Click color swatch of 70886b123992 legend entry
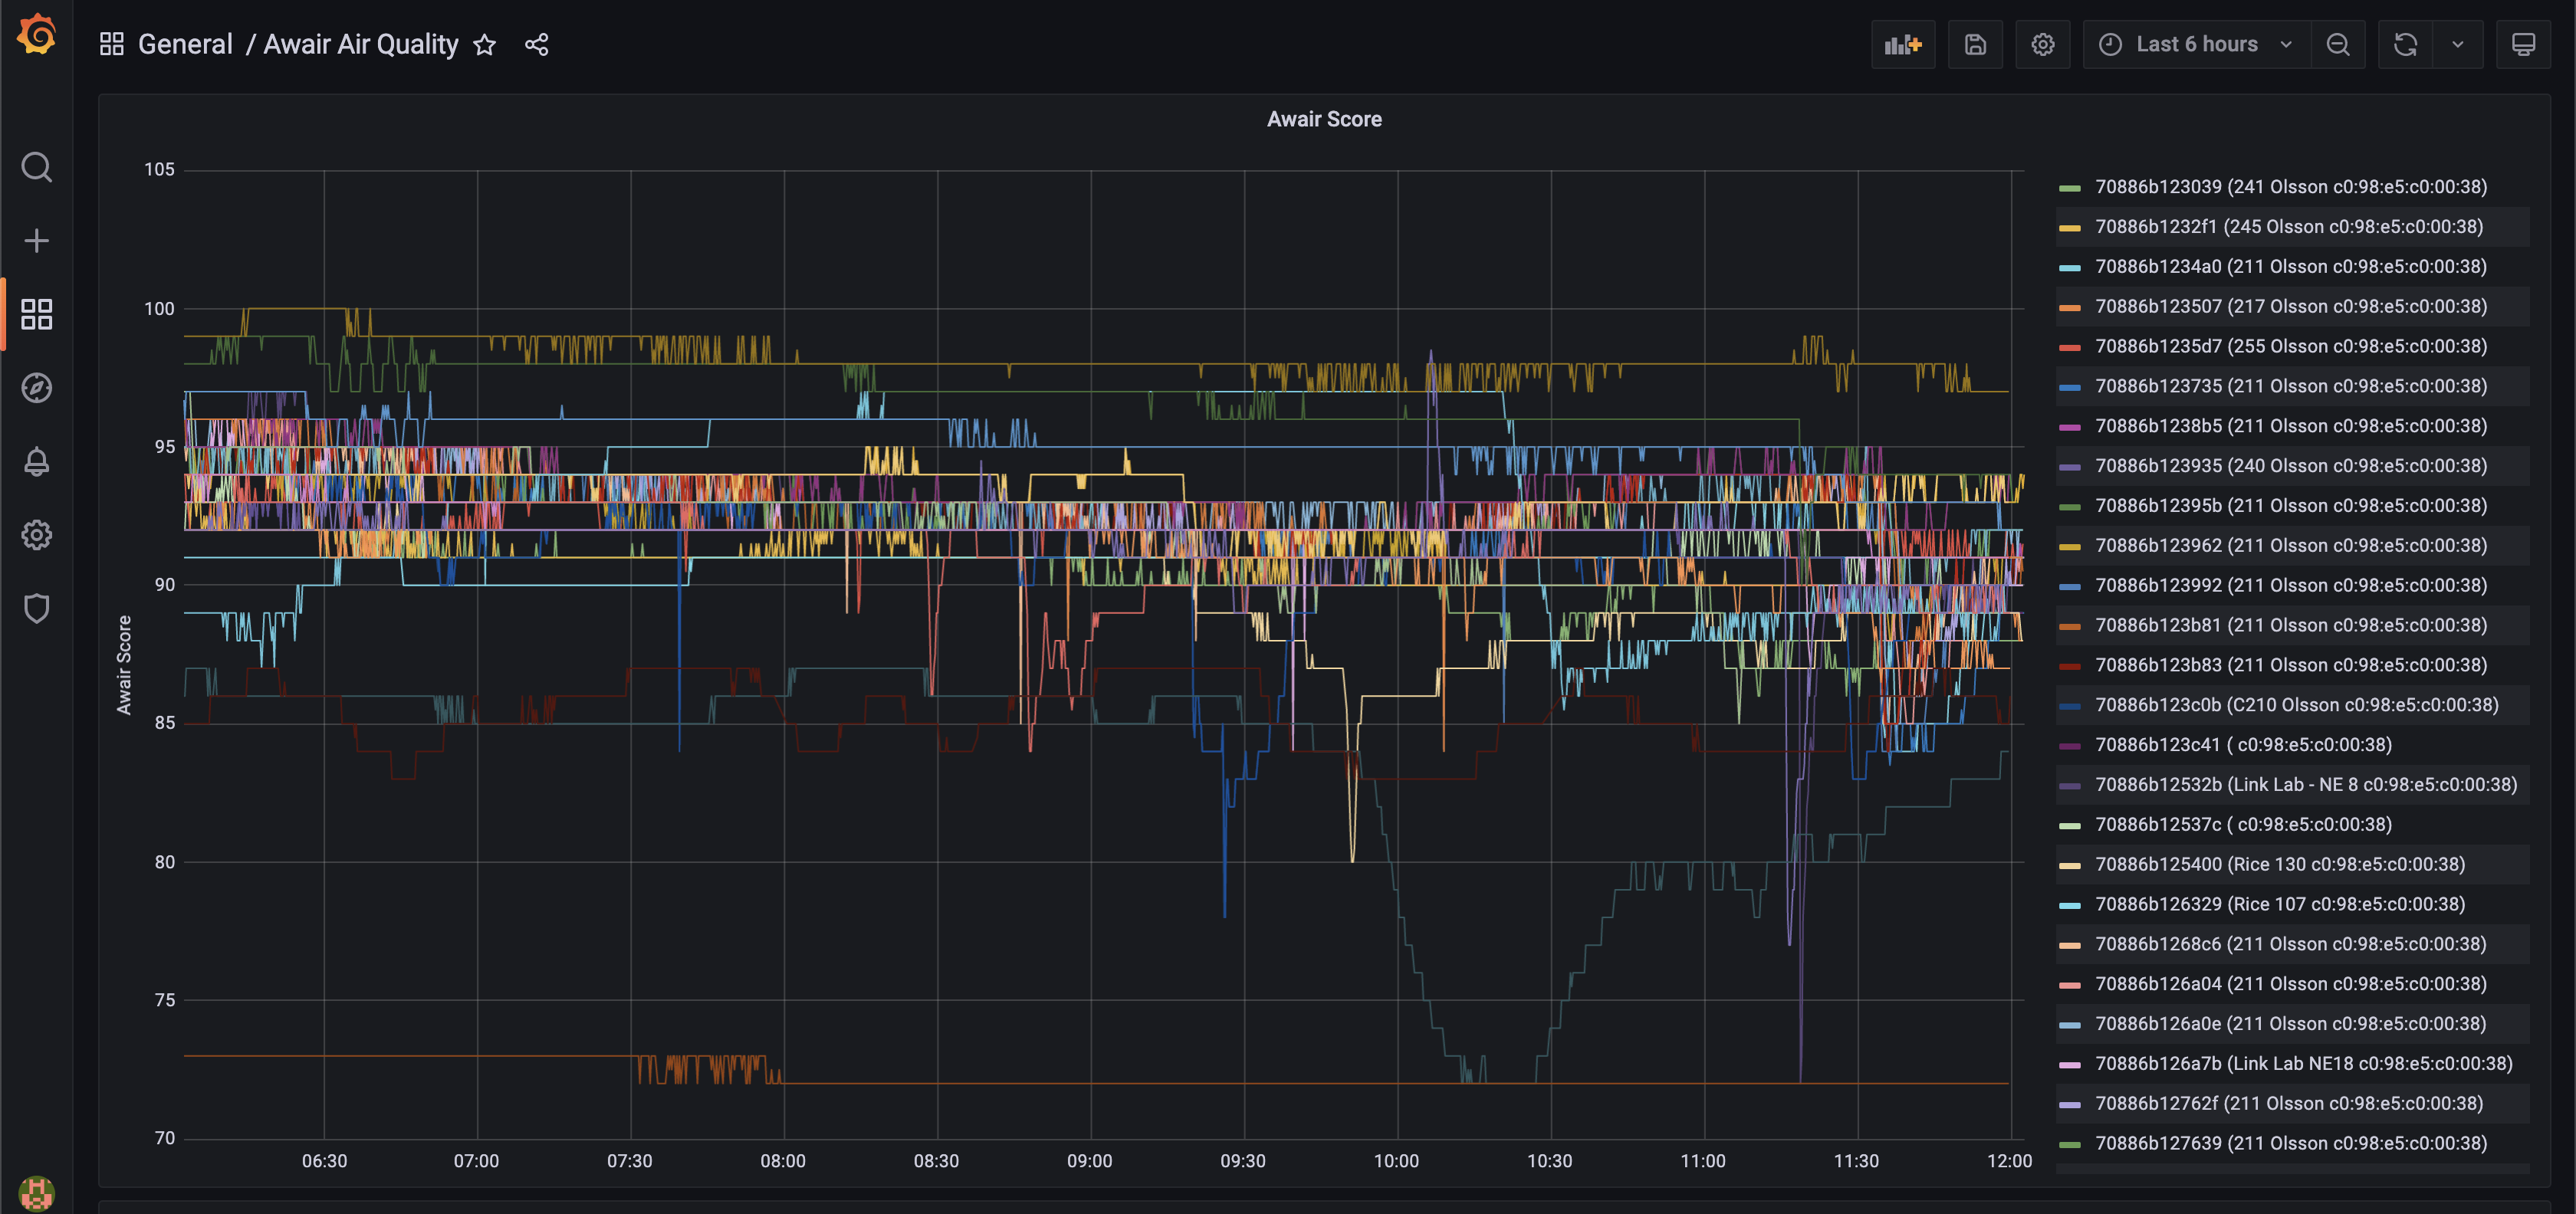 2069,587
